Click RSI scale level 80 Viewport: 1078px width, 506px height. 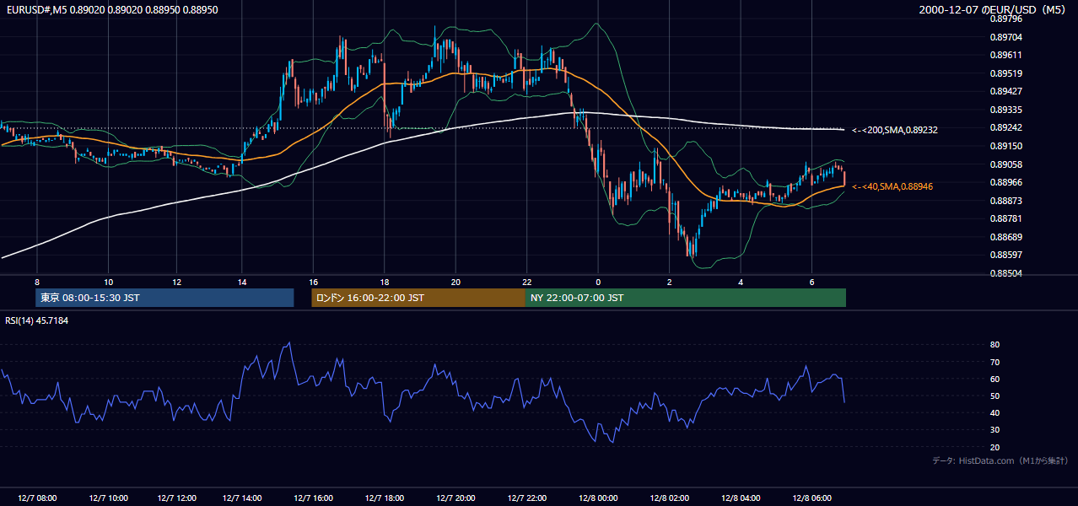coord(994,345)
